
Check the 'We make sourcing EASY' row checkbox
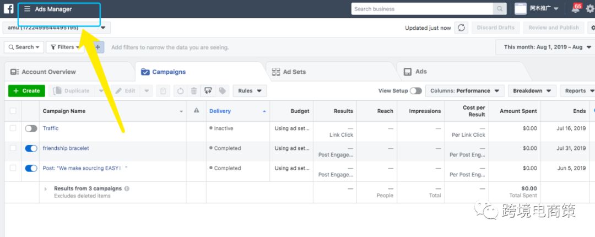pyautogui.click(x=13, y=168)
